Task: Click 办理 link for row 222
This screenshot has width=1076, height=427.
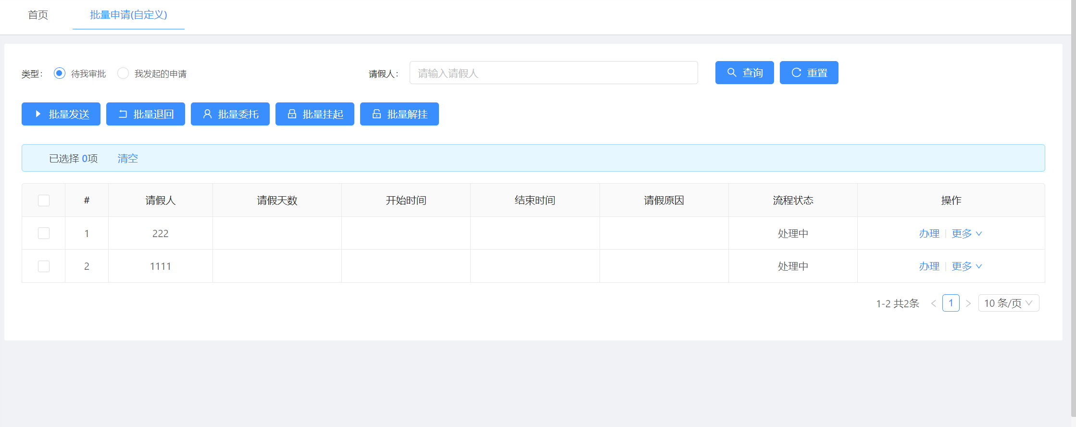Action: pos(929,233)
